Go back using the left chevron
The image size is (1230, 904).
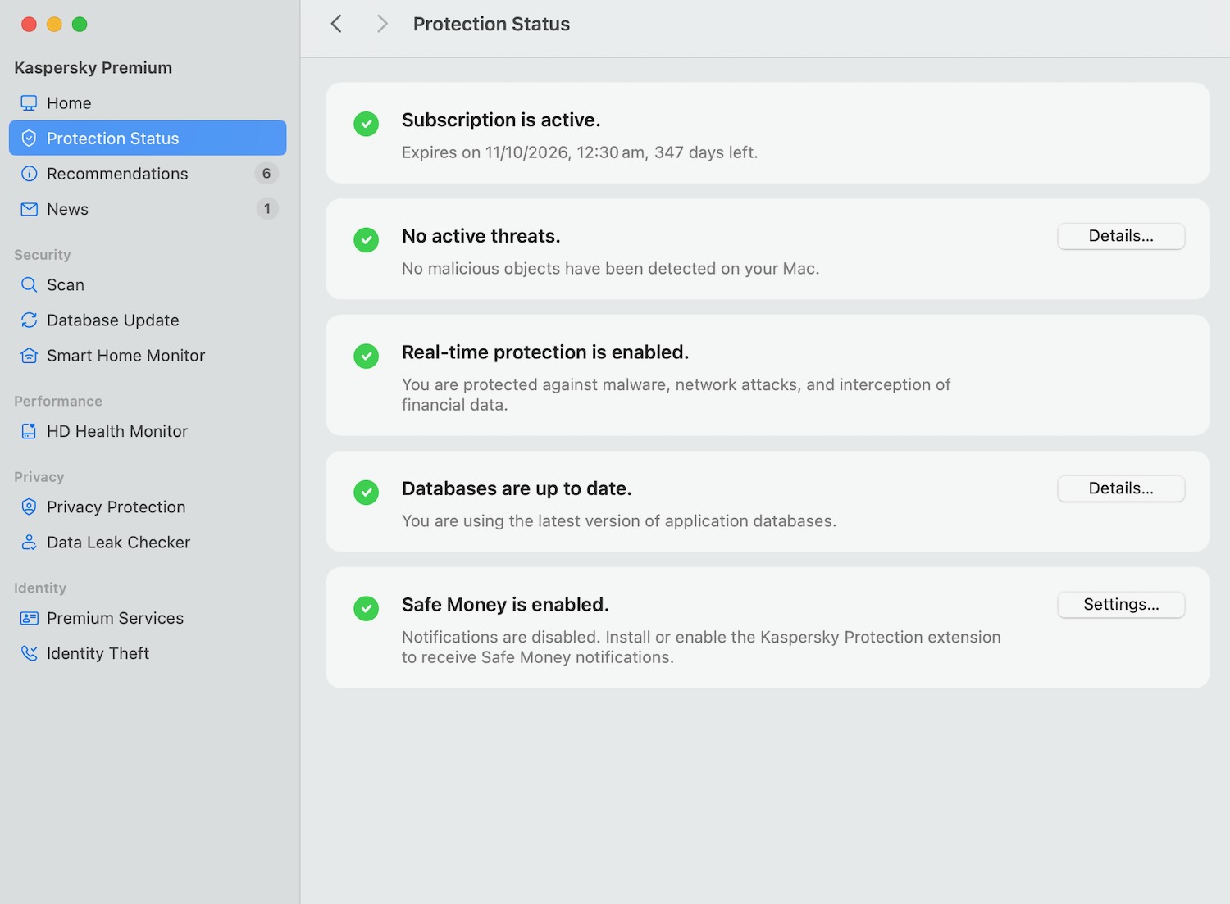[336, 24]
